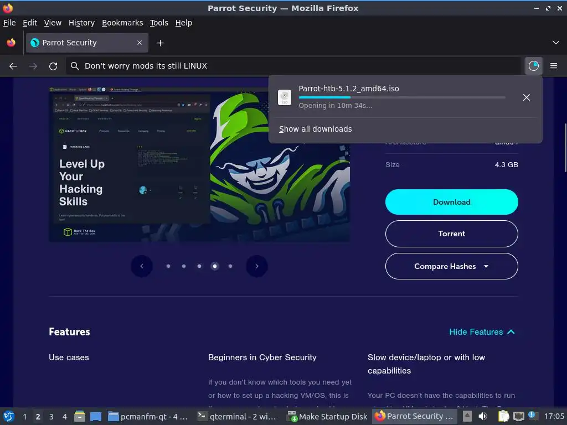Click the Torrent button
Screen dimensions: 567x425
451,234
